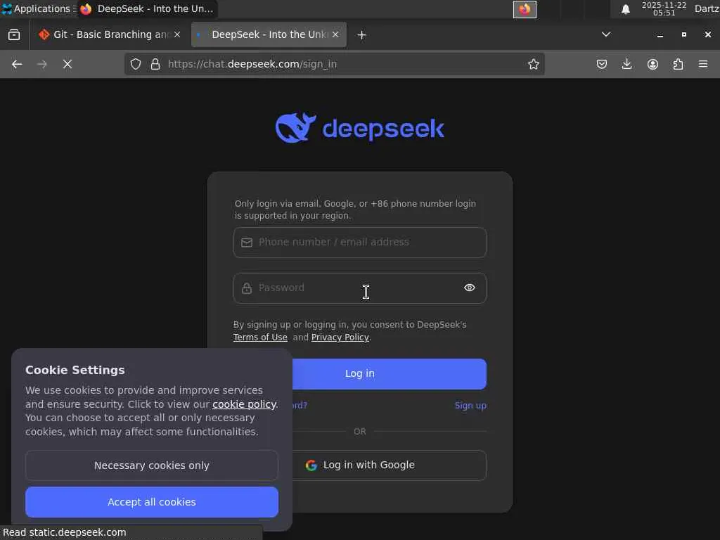Image resolution: width=720 pixels, height=540 pixels.
Task: Click the email envelope icon in the login field
Action: (247, 243)
